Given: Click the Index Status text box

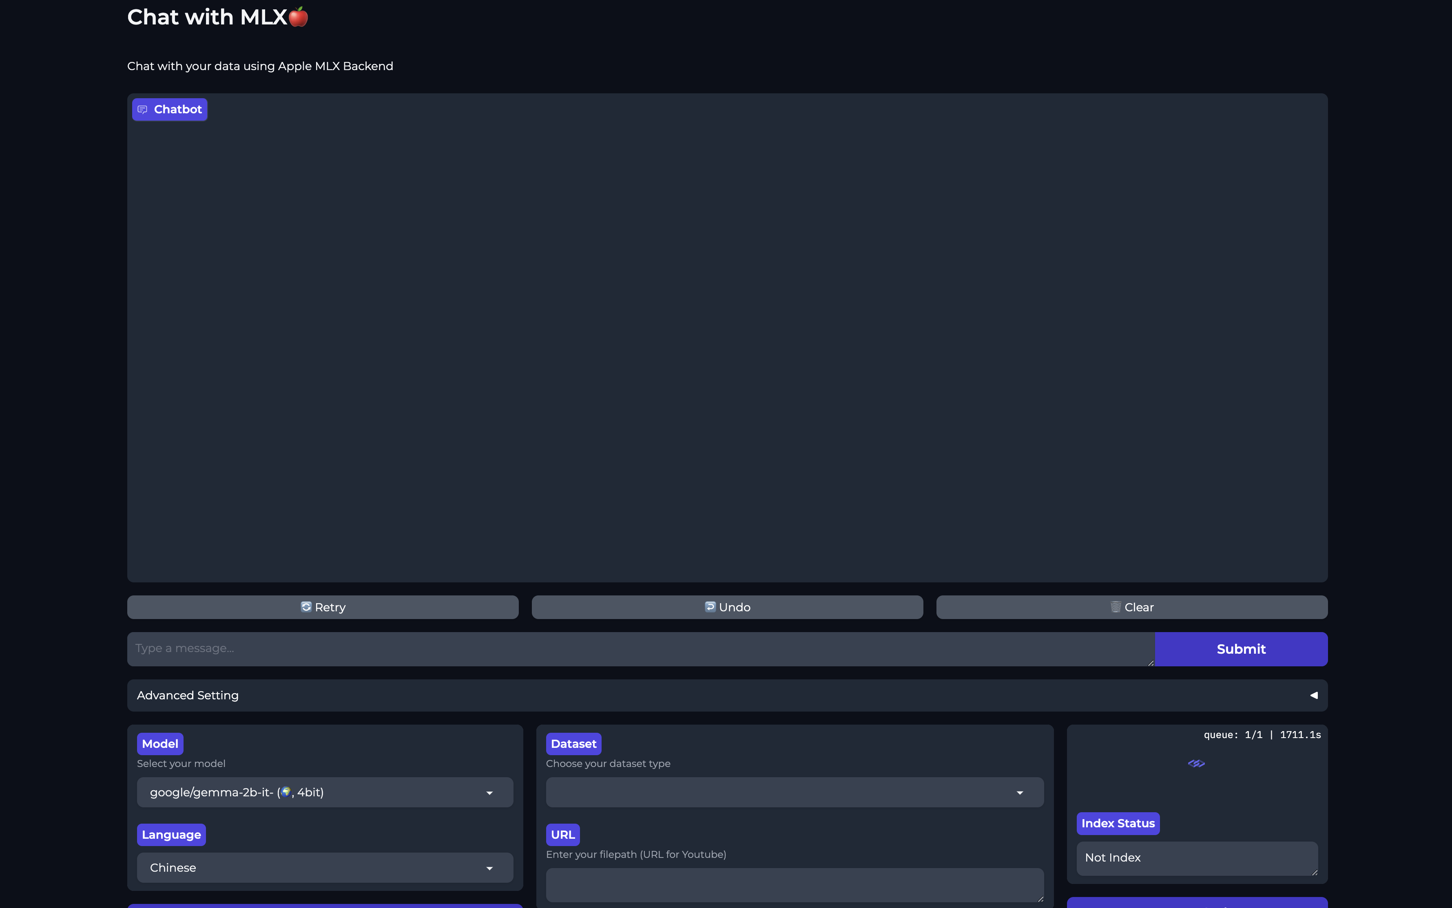Looking at the screenshot, I should tap(1197, 858).
